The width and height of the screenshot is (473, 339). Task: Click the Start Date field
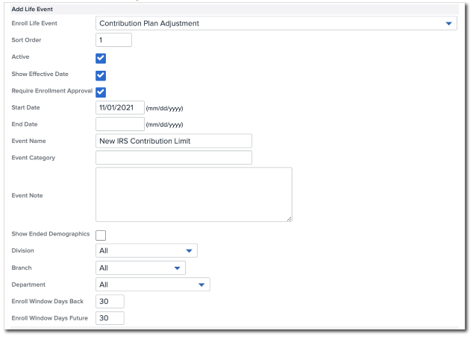click(x=120, y=107)
